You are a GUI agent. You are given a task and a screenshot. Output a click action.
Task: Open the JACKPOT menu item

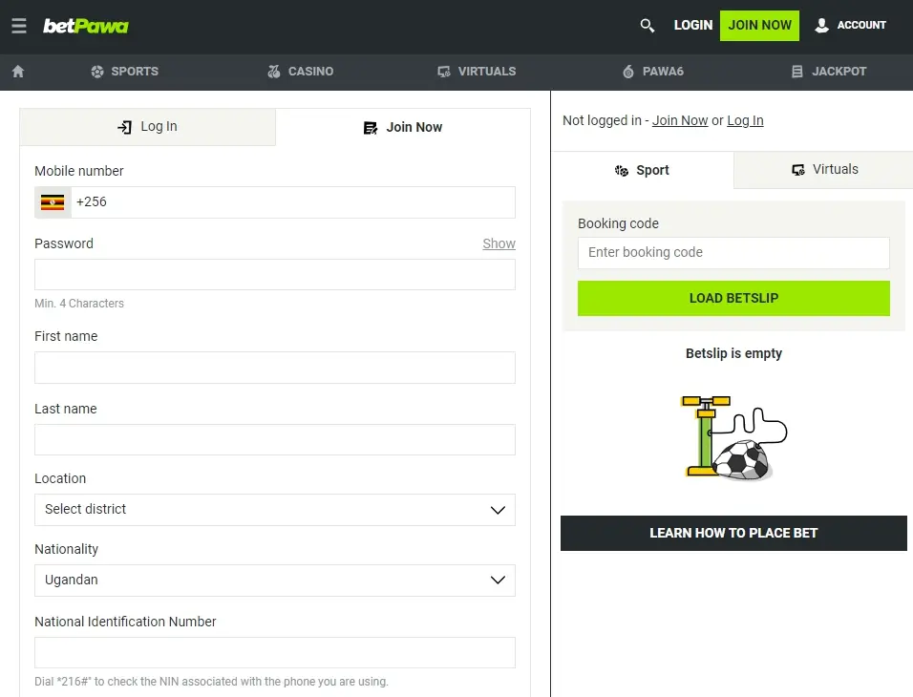[829, 71]
